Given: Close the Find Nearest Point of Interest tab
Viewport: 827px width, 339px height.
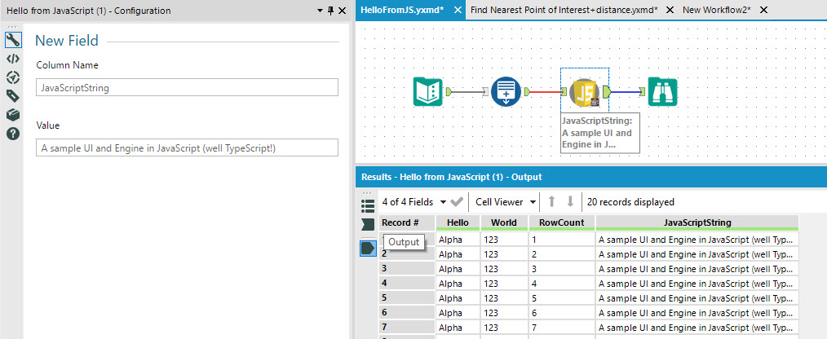Looking at the screenshot, I should pyautogui.click(x=670, y=10).
